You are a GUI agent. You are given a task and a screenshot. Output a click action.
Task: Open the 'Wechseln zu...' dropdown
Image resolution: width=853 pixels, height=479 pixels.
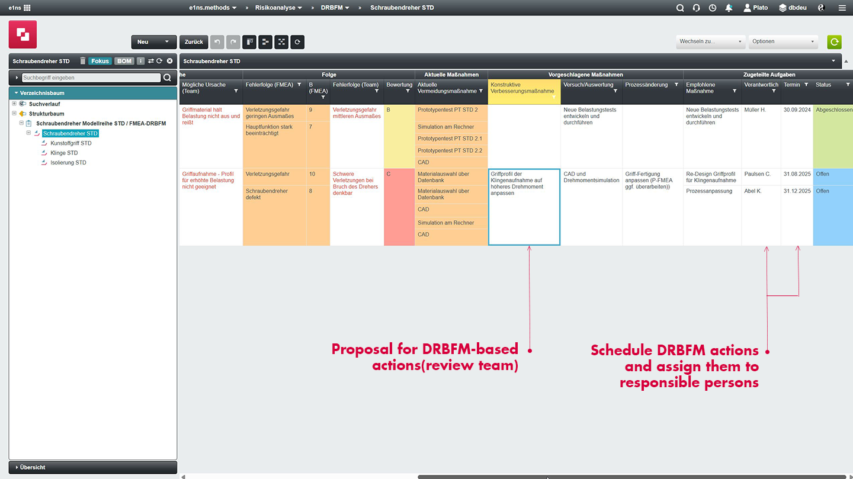[x=710, y=41]
